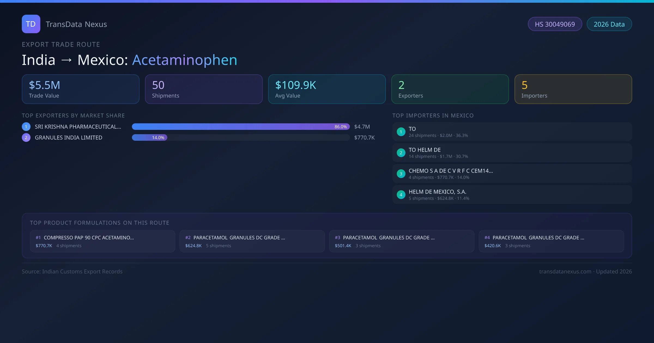The width and height of the screenshot is (654, 343).
Task: Select the numbered badge for SRI KRISHNA exporter
Action: pos(26,127)
